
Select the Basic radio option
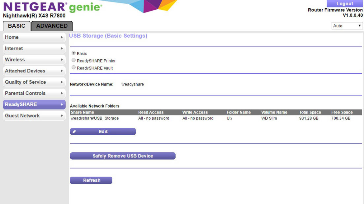(x=73, y=53)
